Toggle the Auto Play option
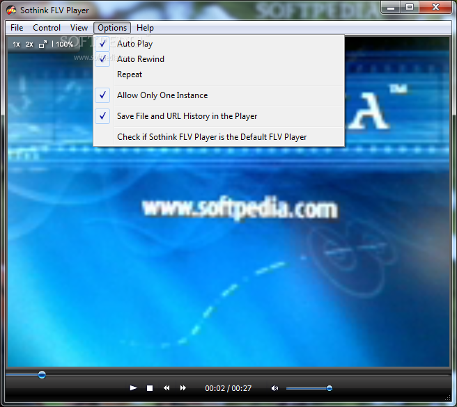This screenshot has height=407, width=457. pyautogui.click(x=219, y=44)
